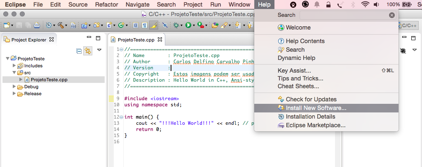Screen dimensions: 422x167
Task: Click the New C/C++ Project icon
Action: coord(84,25)
